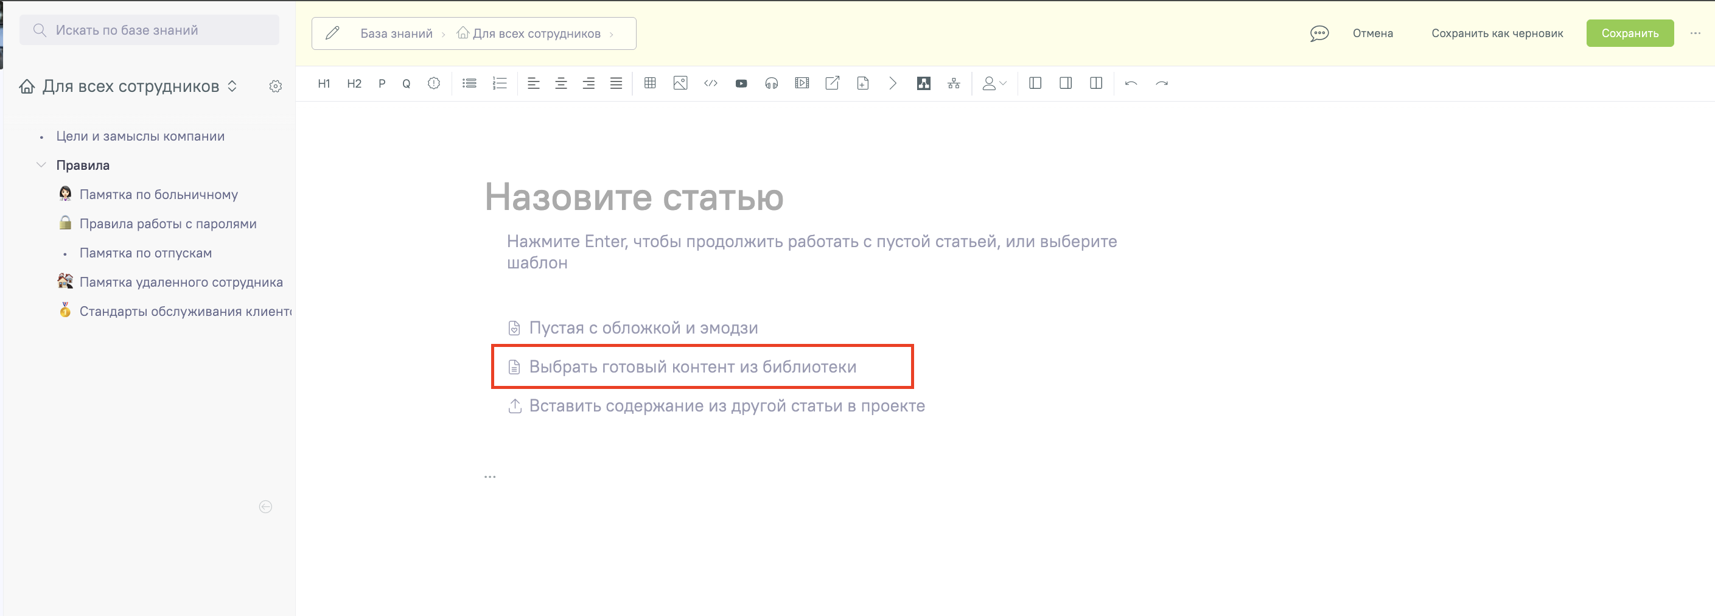The image size is (1715, 616).
Task: Click Сохранить как черновик
Action: tap(1498, 33)
